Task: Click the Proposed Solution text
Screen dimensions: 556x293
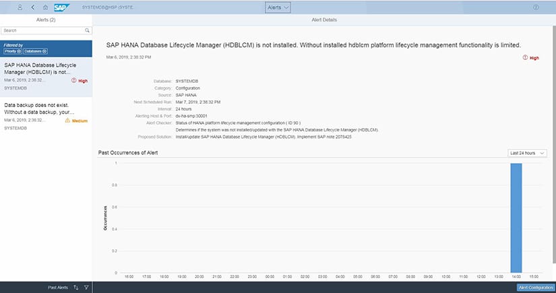Action: (264, 137)
